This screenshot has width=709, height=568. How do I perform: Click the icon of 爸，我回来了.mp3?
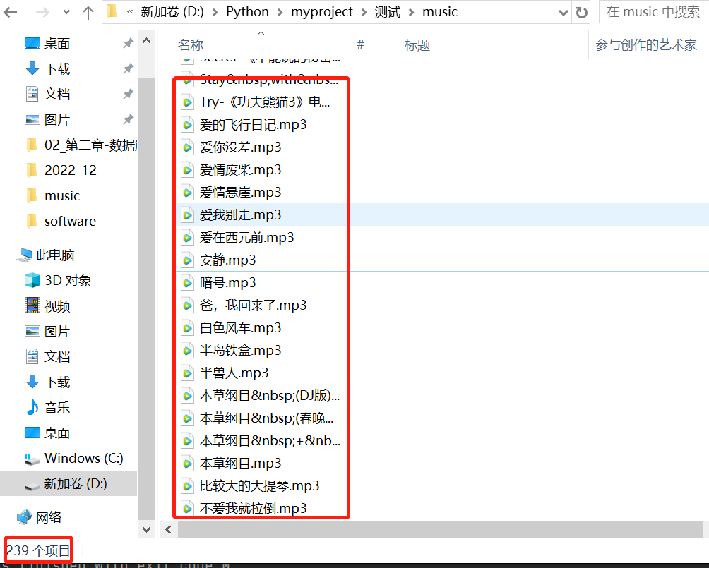click(186, 306)
